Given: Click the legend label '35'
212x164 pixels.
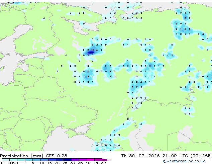Looking at the screenshot, I should [x=80, y=163].
